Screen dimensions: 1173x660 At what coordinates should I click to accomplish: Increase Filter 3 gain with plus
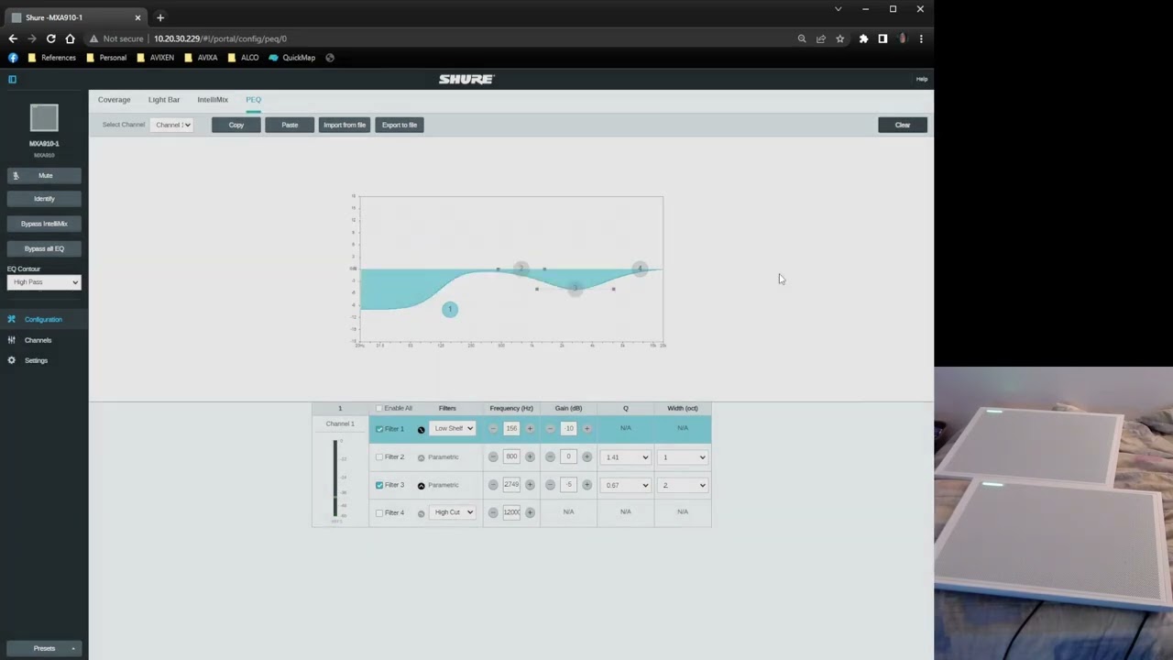pos(586,485)
